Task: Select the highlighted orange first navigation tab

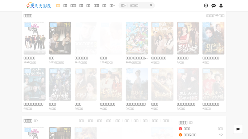Action: coord(58,5)
